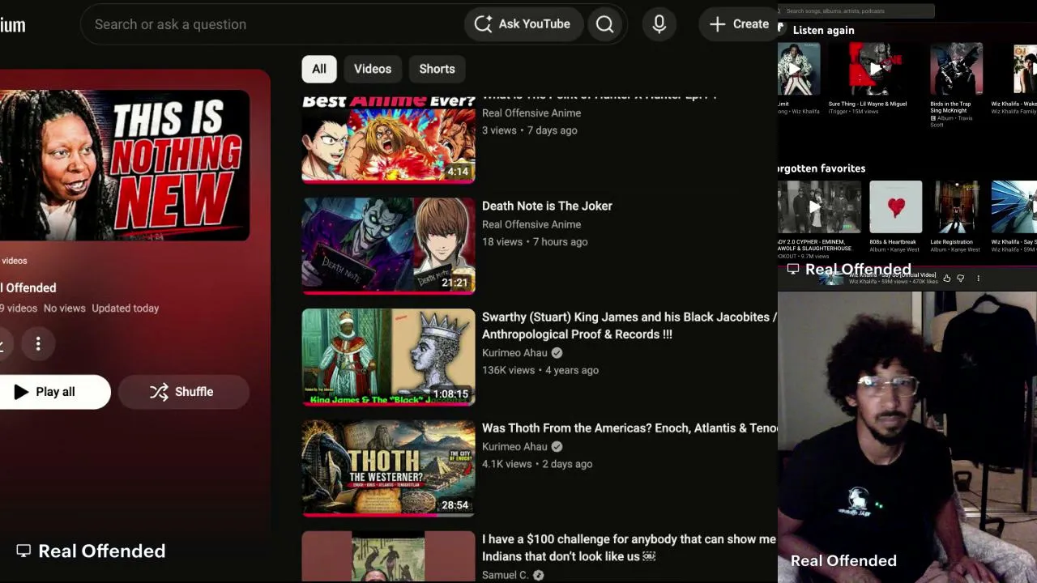Click '136K views • 4 years ago' text
Image resolution: width=1037 pixels, height=583 pixels.
[x=540, y=370]
